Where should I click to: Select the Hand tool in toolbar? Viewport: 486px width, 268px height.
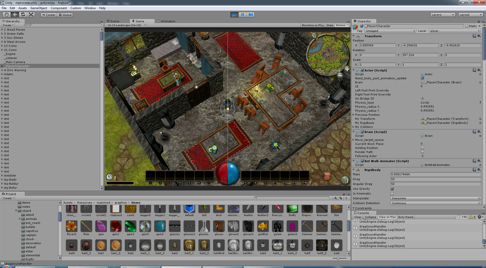point(7,15)
